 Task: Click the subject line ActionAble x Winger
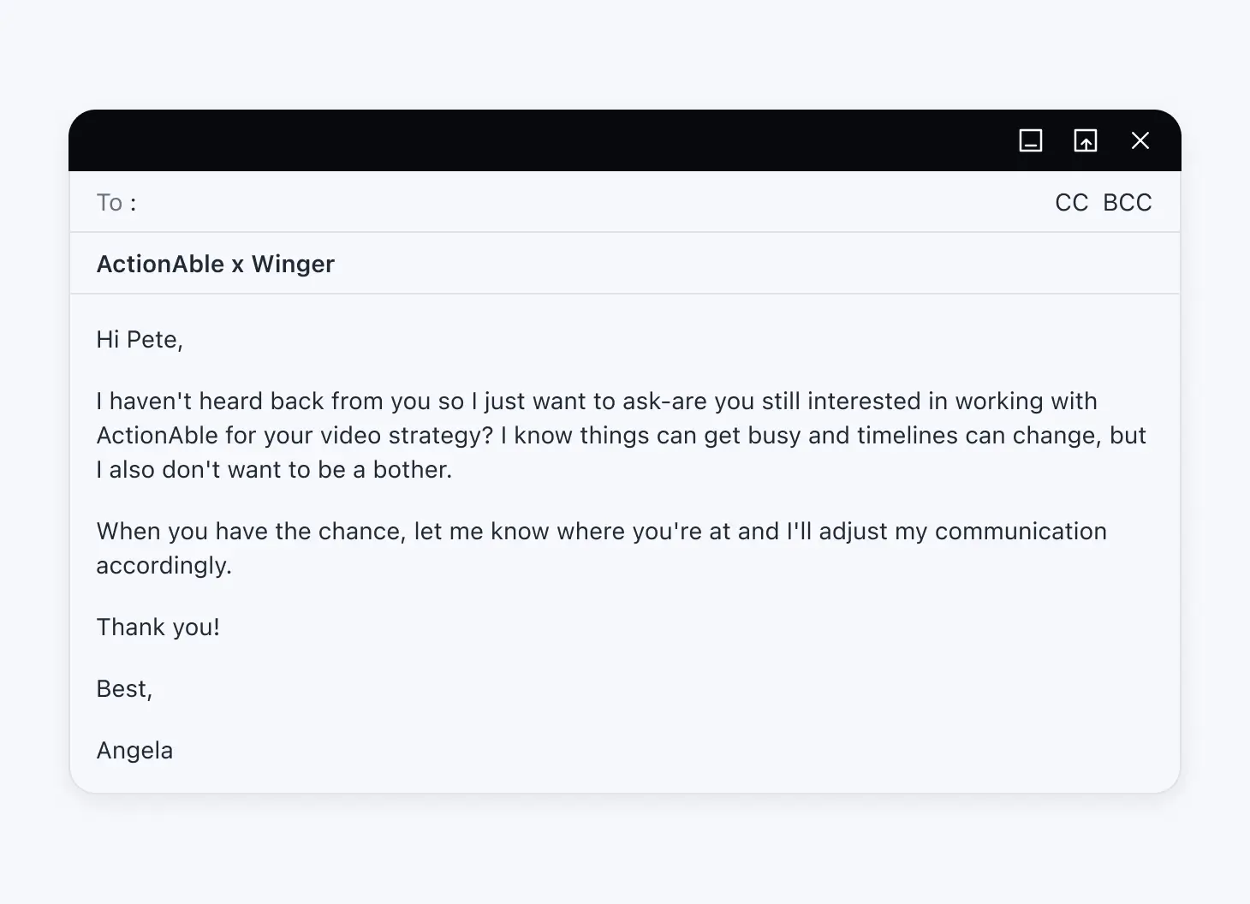[x=216, y=265]
